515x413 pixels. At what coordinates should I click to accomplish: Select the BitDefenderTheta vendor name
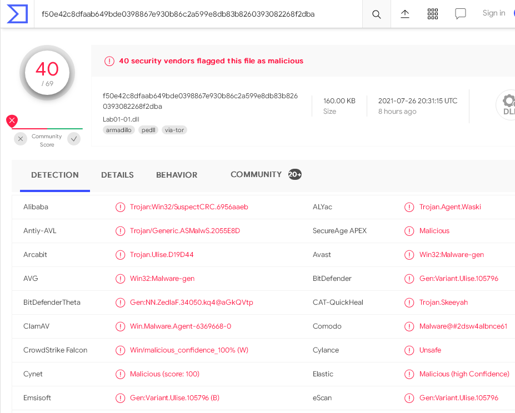pyautogui.click(x=52, y=303)
